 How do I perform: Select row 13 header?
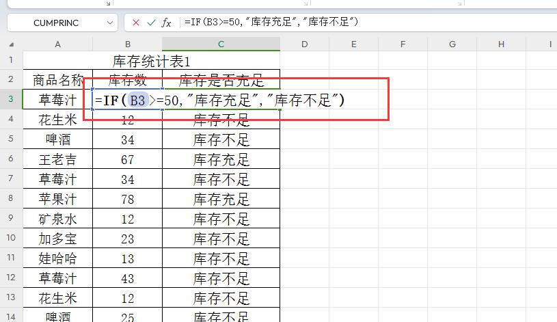pos(11,297)
